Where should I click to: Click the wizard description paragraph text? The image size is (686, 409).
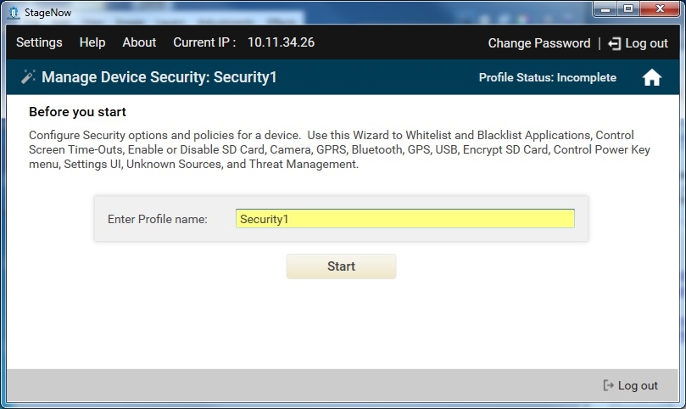[x=331, y=150]
